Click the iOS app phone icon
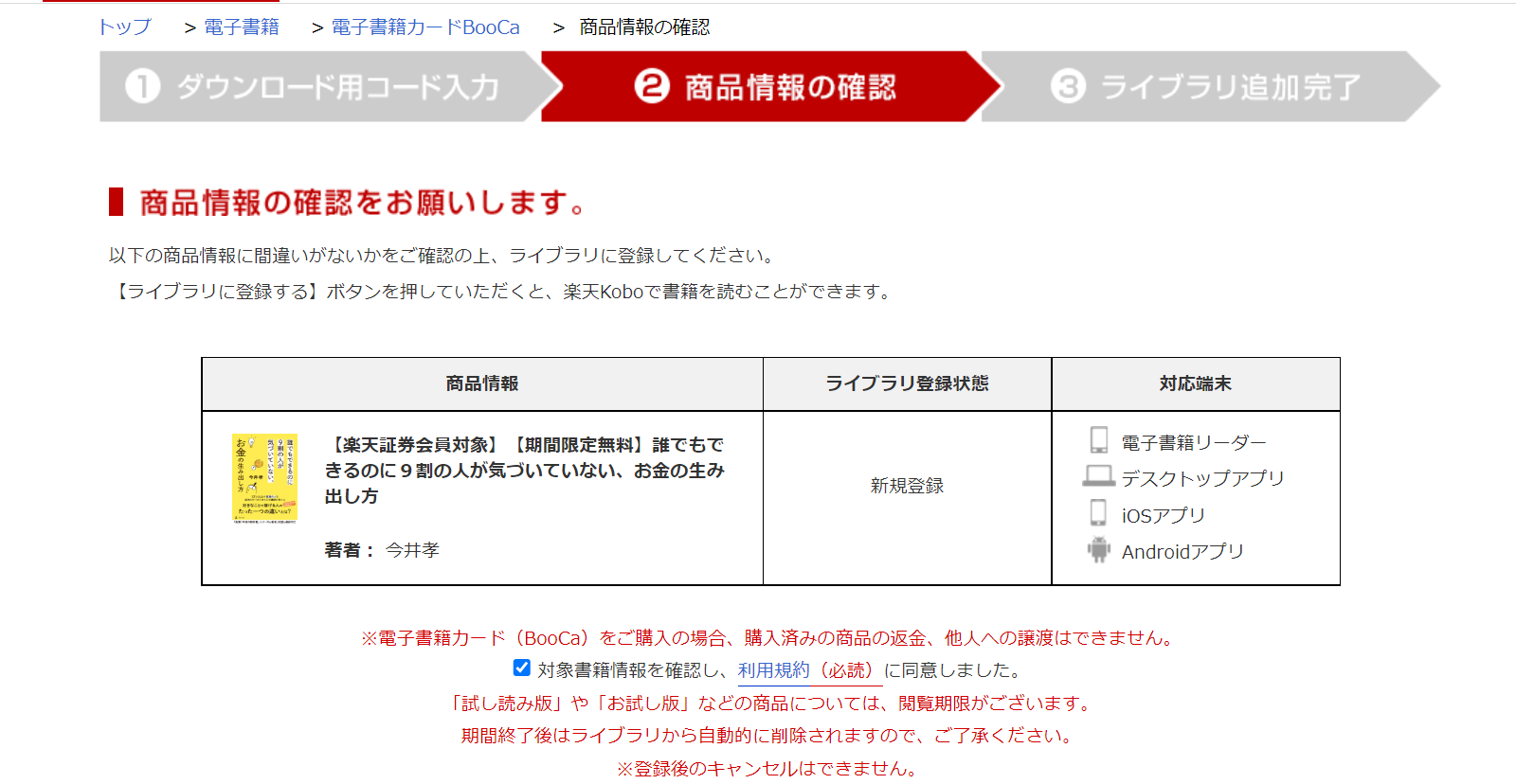This screenshot has height=784, width=1516. (1099, 513)
